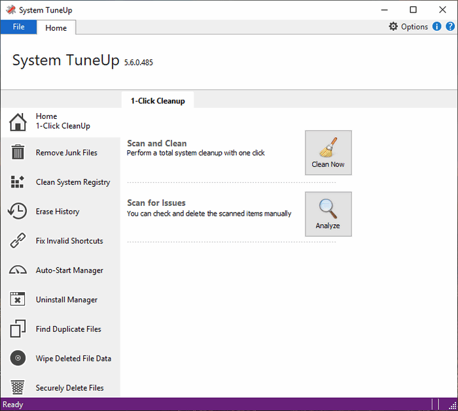458x411 pixels.
Task: Click the Auto-Start Manager gauge icon
Action: [x=18, y=270]
